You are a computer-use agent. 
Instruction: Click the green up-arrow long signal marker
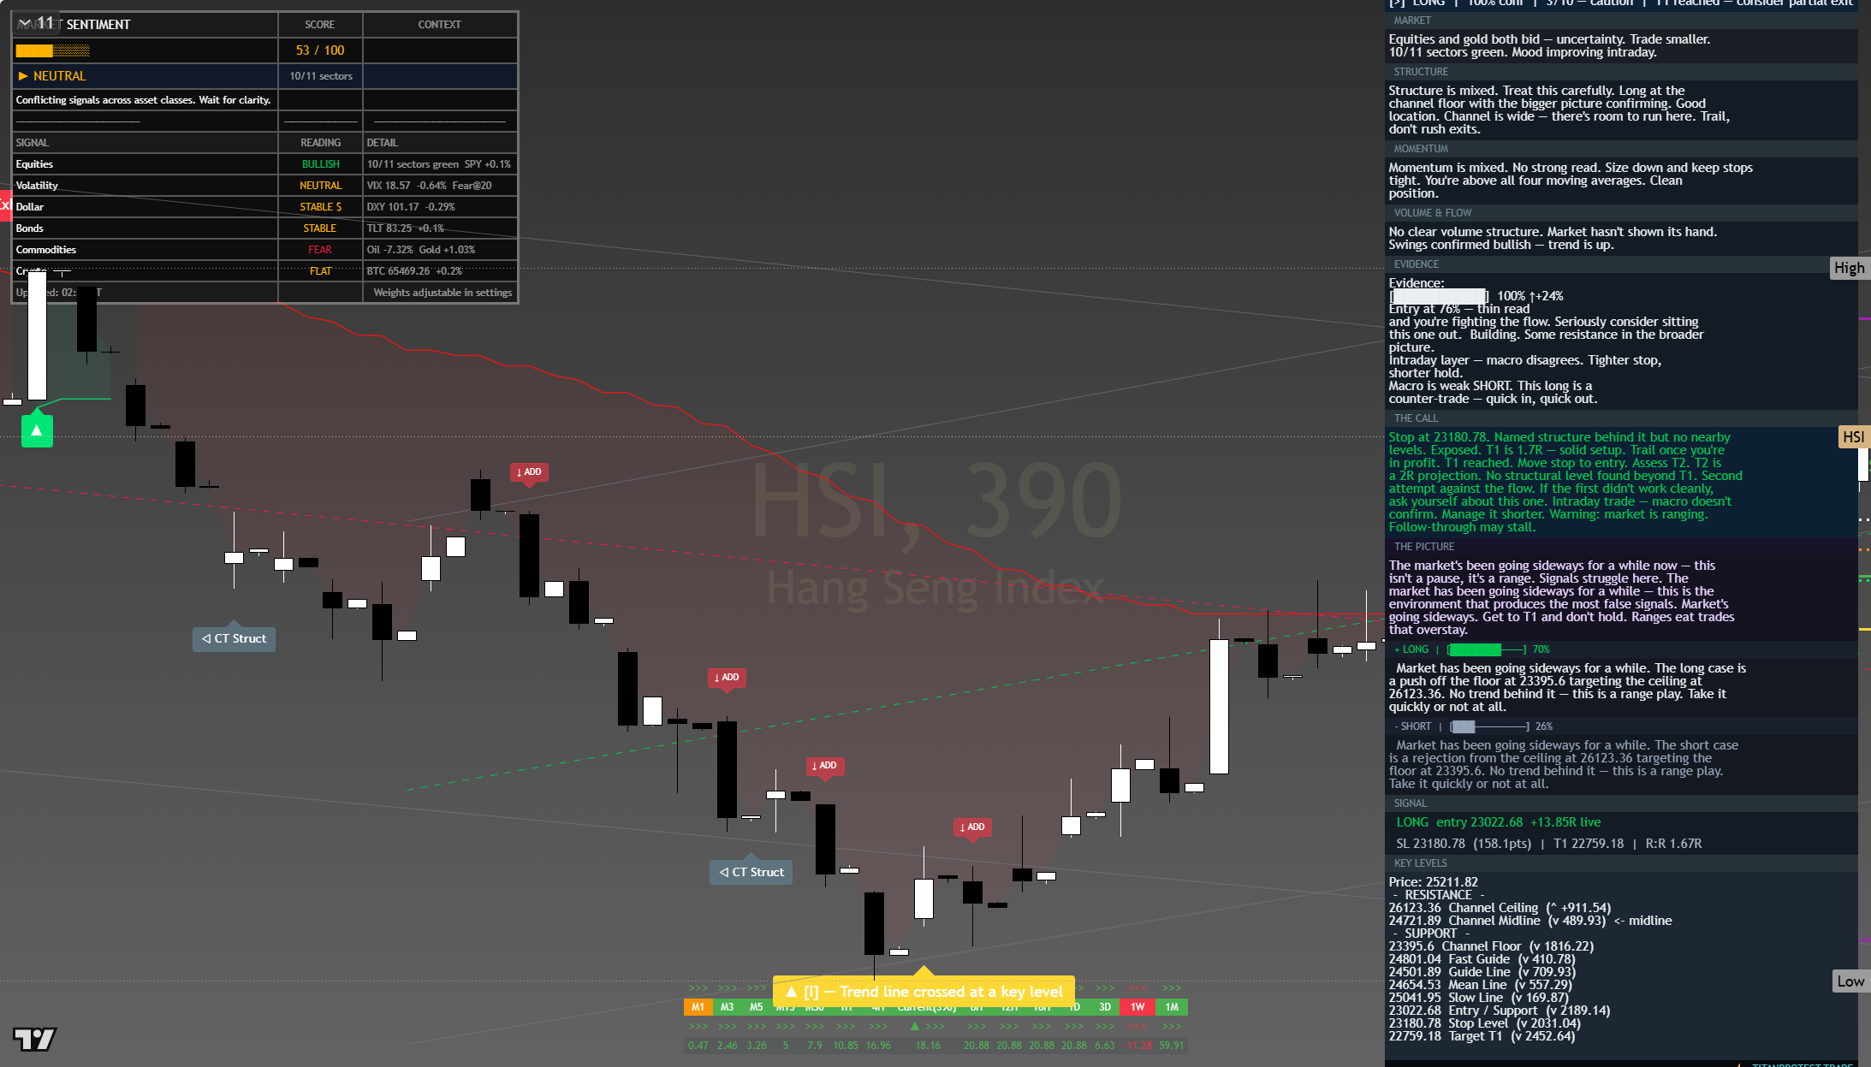pyautogui.click(x=37, y=430)
